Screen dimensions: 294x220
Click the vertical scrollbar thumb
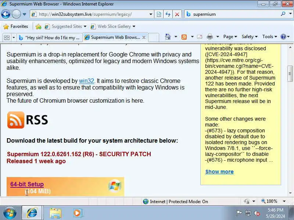click(x=290, y=74)
